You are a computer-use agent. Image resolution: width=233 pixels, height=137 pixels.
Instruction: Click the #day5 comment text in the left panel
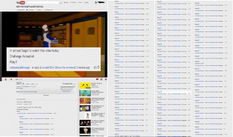pyautogui.click(x=21, y=133)
